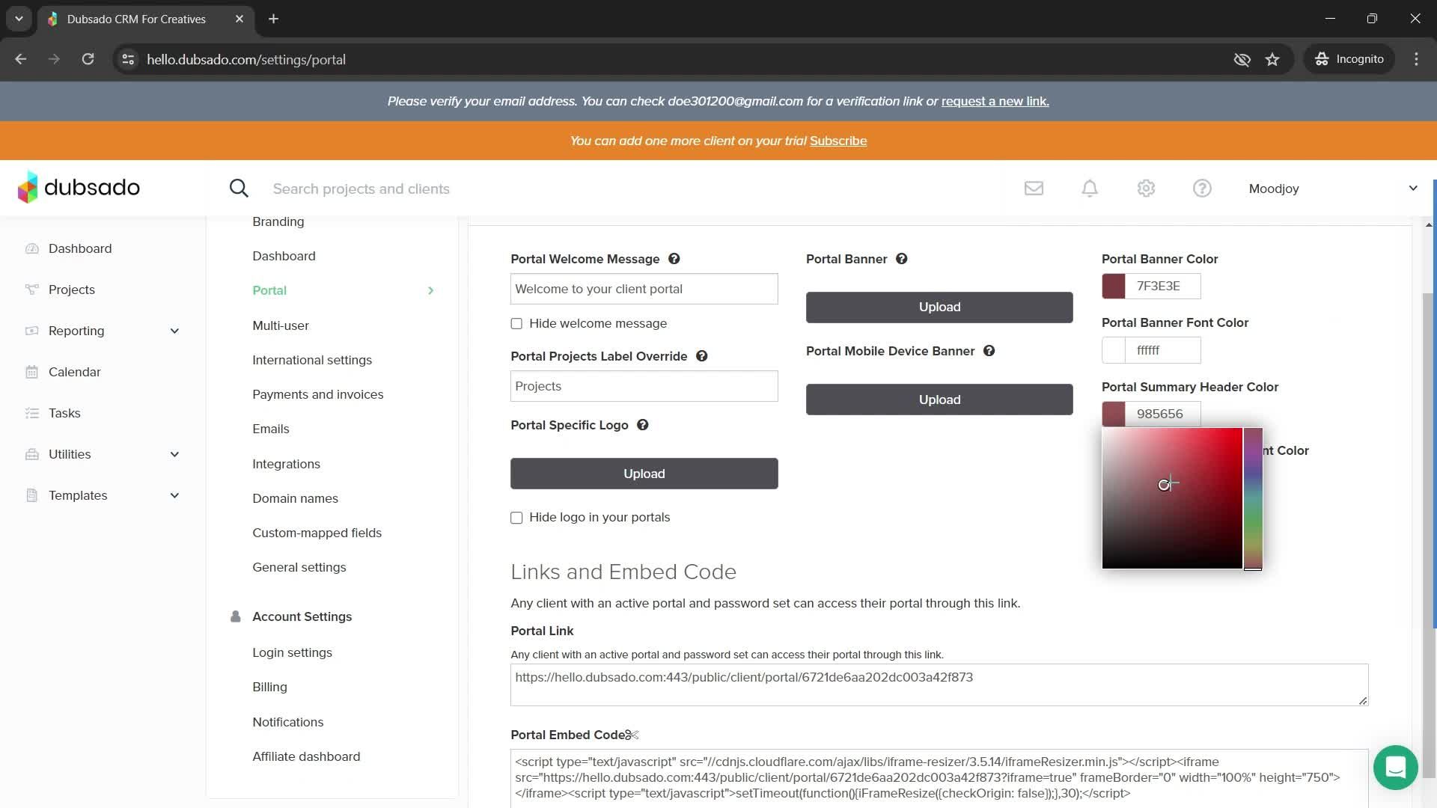This screenshot has height=808, width=1437.
Task: Pick a shade in the saturation gradient box
Action: tap(1172, 499)
